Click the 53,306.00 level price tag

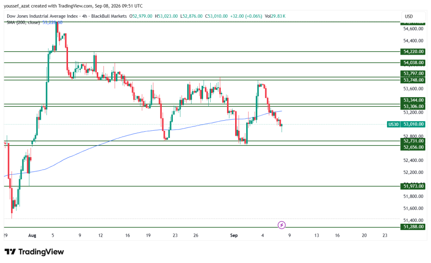coord(413,106)
